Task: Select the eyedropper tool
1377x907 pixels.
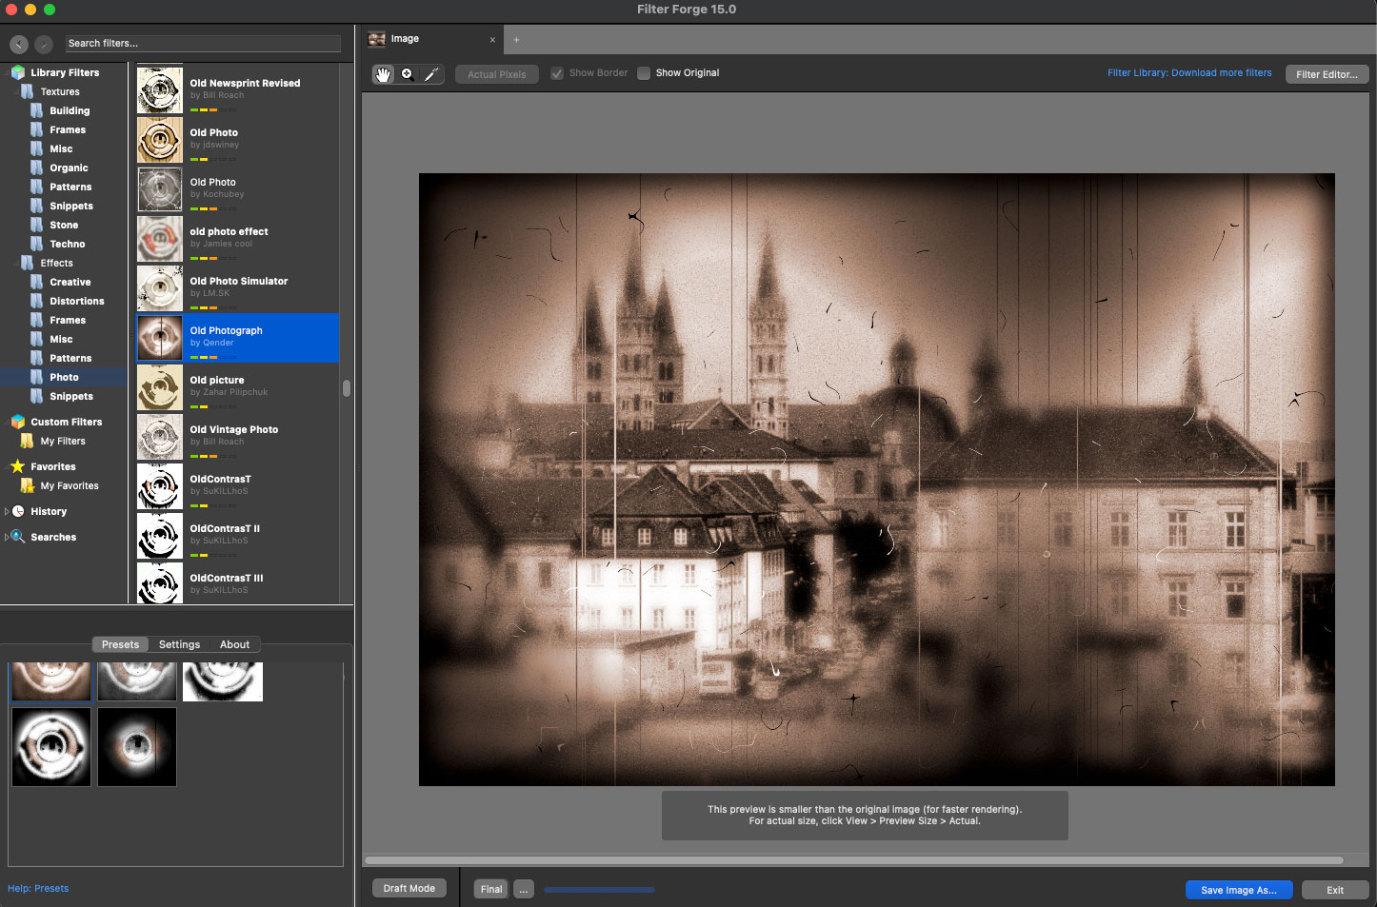Action: click(x=431, y=74)
